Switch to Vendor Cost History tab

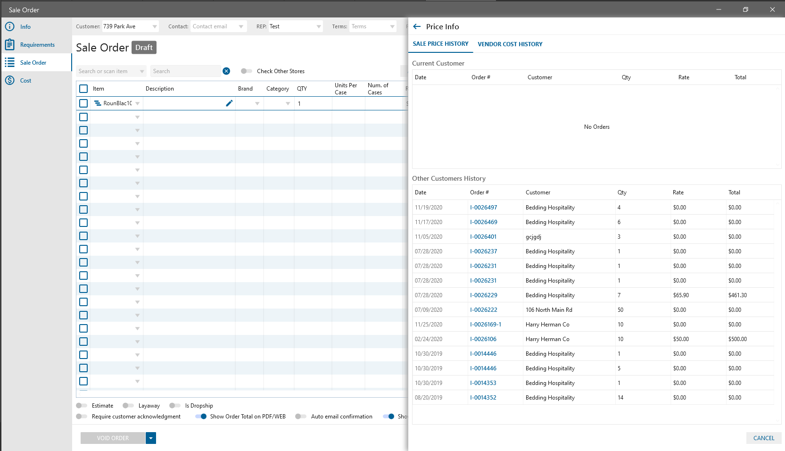(x=510, y=44)
